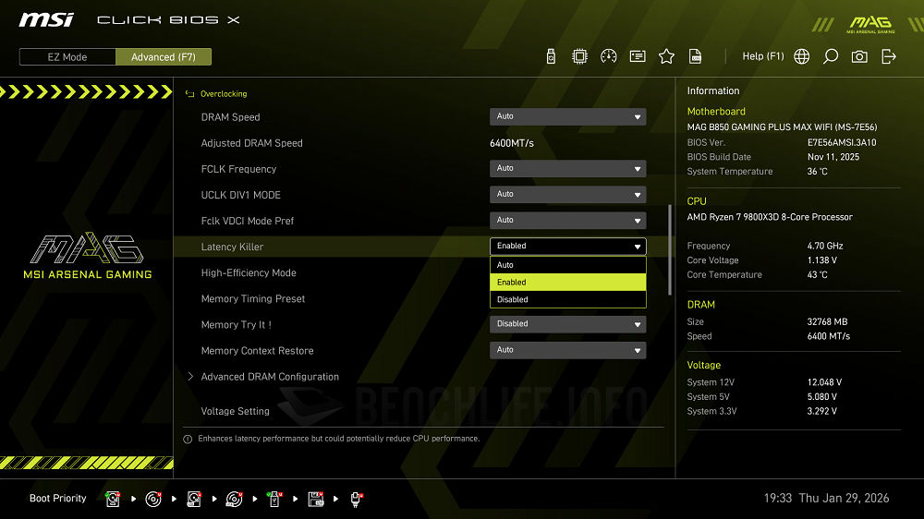Select the third boot device, the USB hard disk
The image size is (924, 519).
click(x=194, y=499)
